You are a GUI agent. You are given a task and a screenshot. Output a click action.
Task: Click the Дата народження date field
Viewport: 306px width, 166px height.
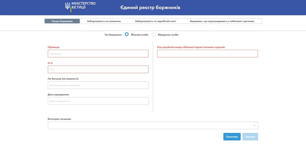(x=98, y=101)
